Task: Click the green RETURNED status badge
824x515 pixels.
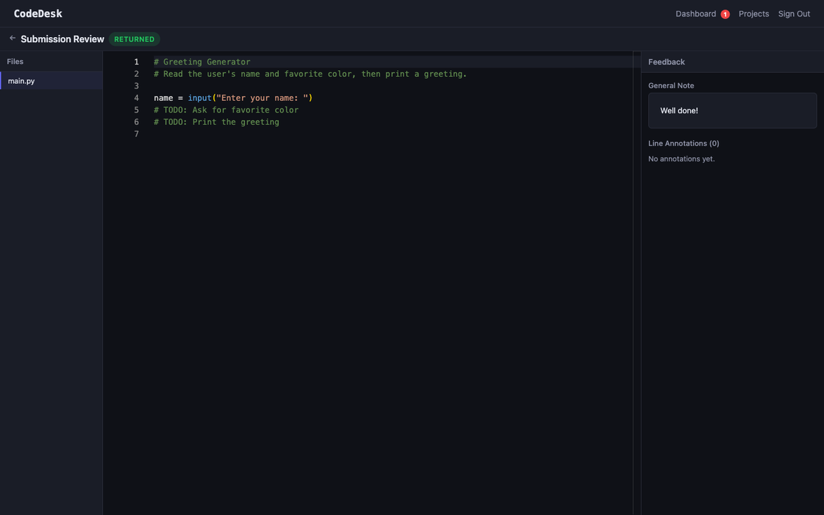Action: [x=134, y=39]
